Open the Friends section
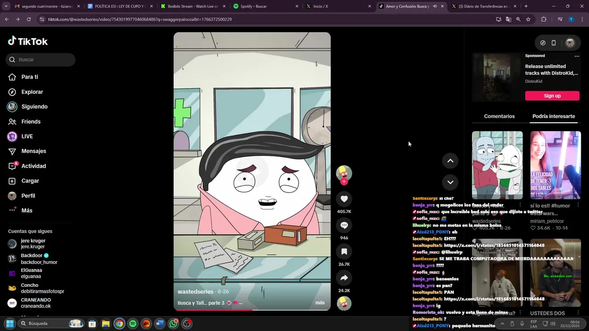 (31, 121)
